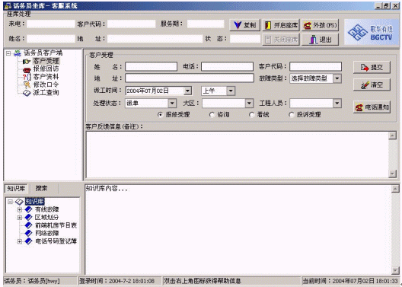
Task: Click the 外拨 outbound call phone icon
Action: [x=307, y=25]
